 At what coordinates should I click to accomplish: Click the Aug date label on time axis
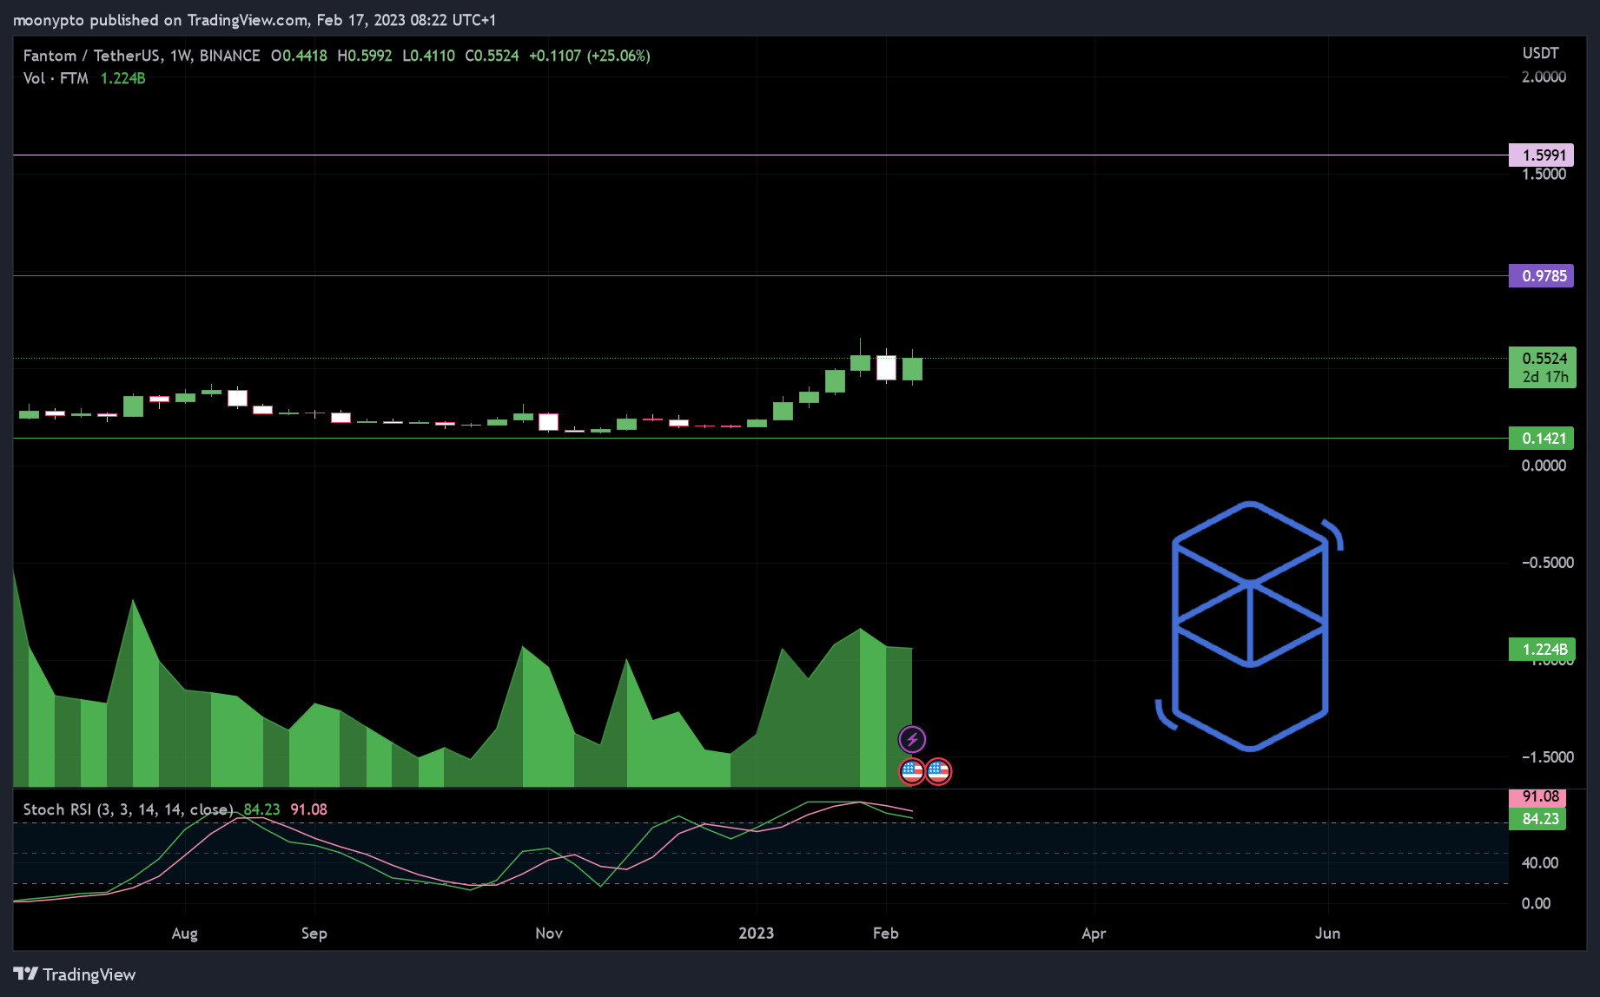coord(184,934)
